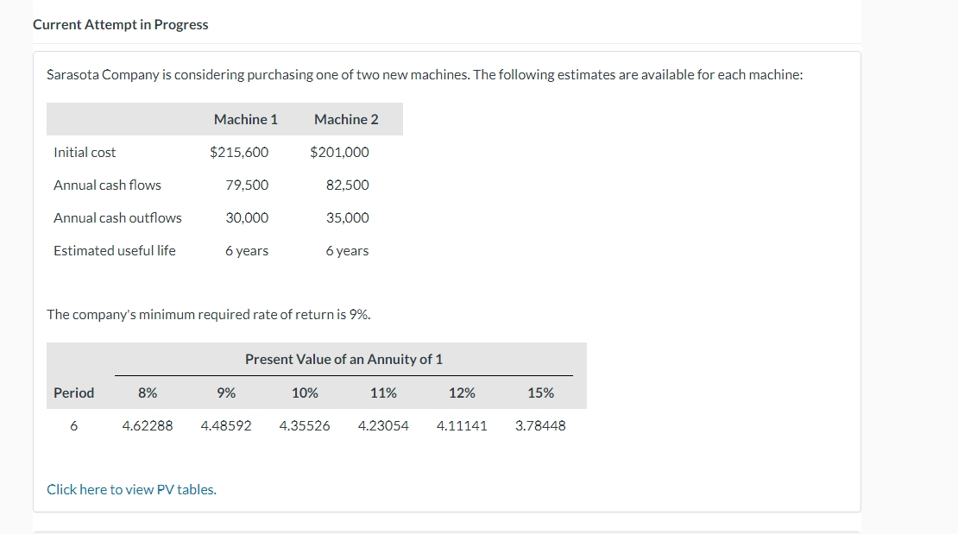Screen dimensions: 958x534
Task: Select the 4.23054 annuity factor
Action: coord(383,426)
